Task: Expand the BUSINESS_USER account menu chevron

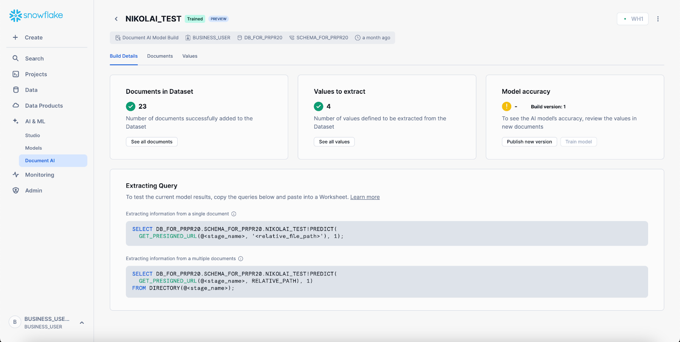Action: 82,323
